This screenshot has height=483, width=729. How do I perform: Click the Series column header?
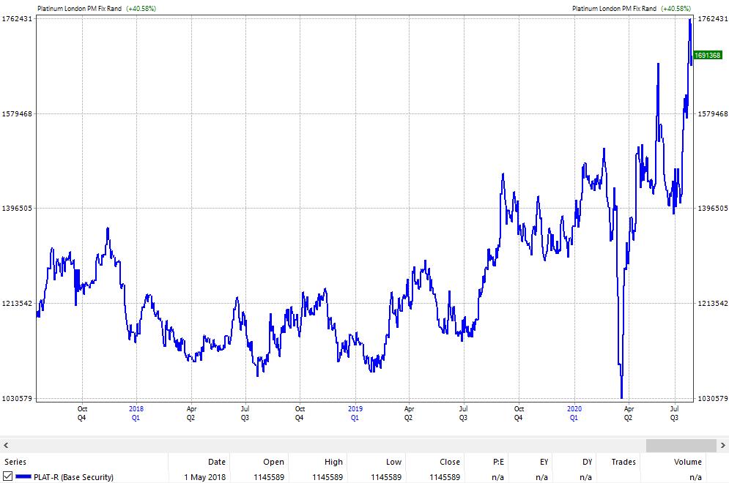(x=15, y=462)
